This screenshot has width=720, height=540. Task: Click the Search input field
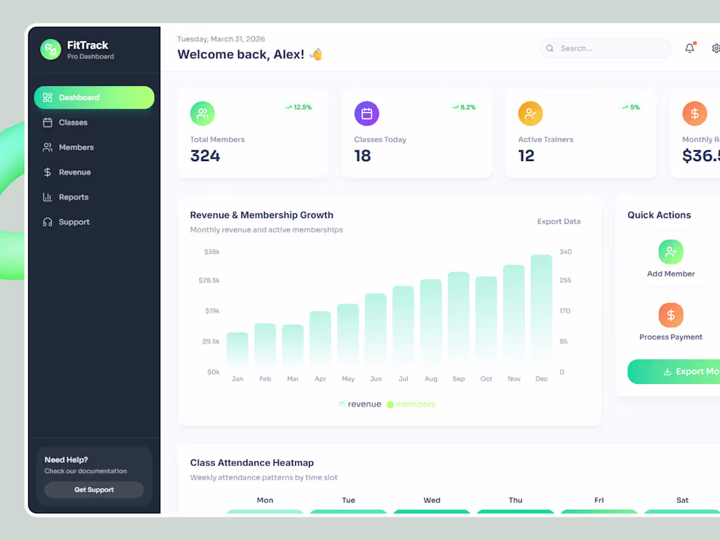(605, 48)
